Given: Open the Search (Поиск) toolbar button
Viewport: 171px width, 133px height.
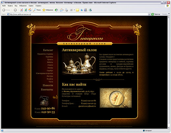Looking at the screenshot, I should click(x=37, y=10).
